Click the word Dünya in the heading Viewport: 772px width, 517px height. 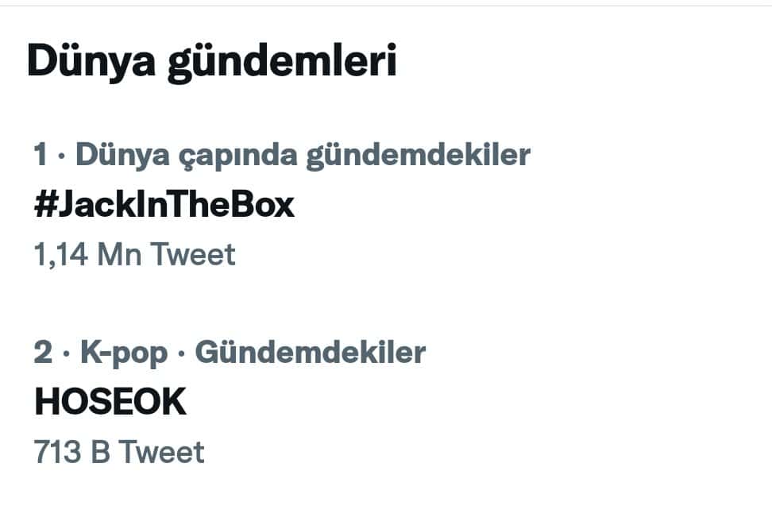pos(90,62)
